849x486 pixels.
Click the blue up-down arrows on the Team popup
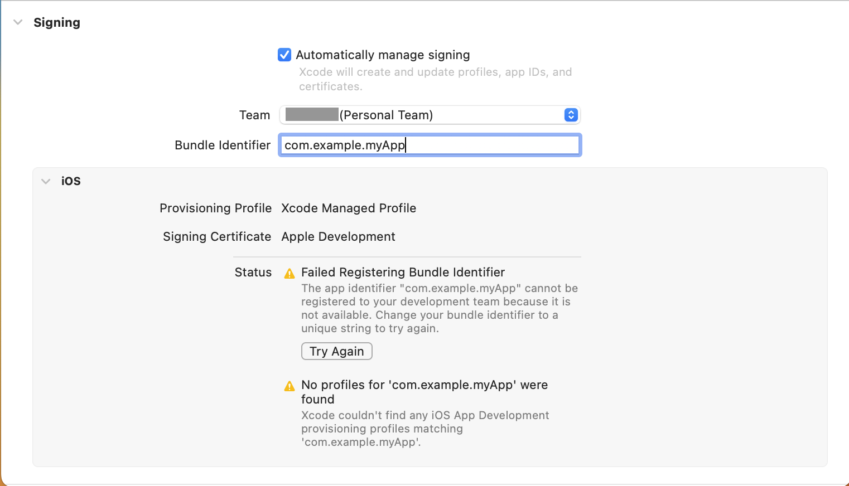[x=571, y=115]
